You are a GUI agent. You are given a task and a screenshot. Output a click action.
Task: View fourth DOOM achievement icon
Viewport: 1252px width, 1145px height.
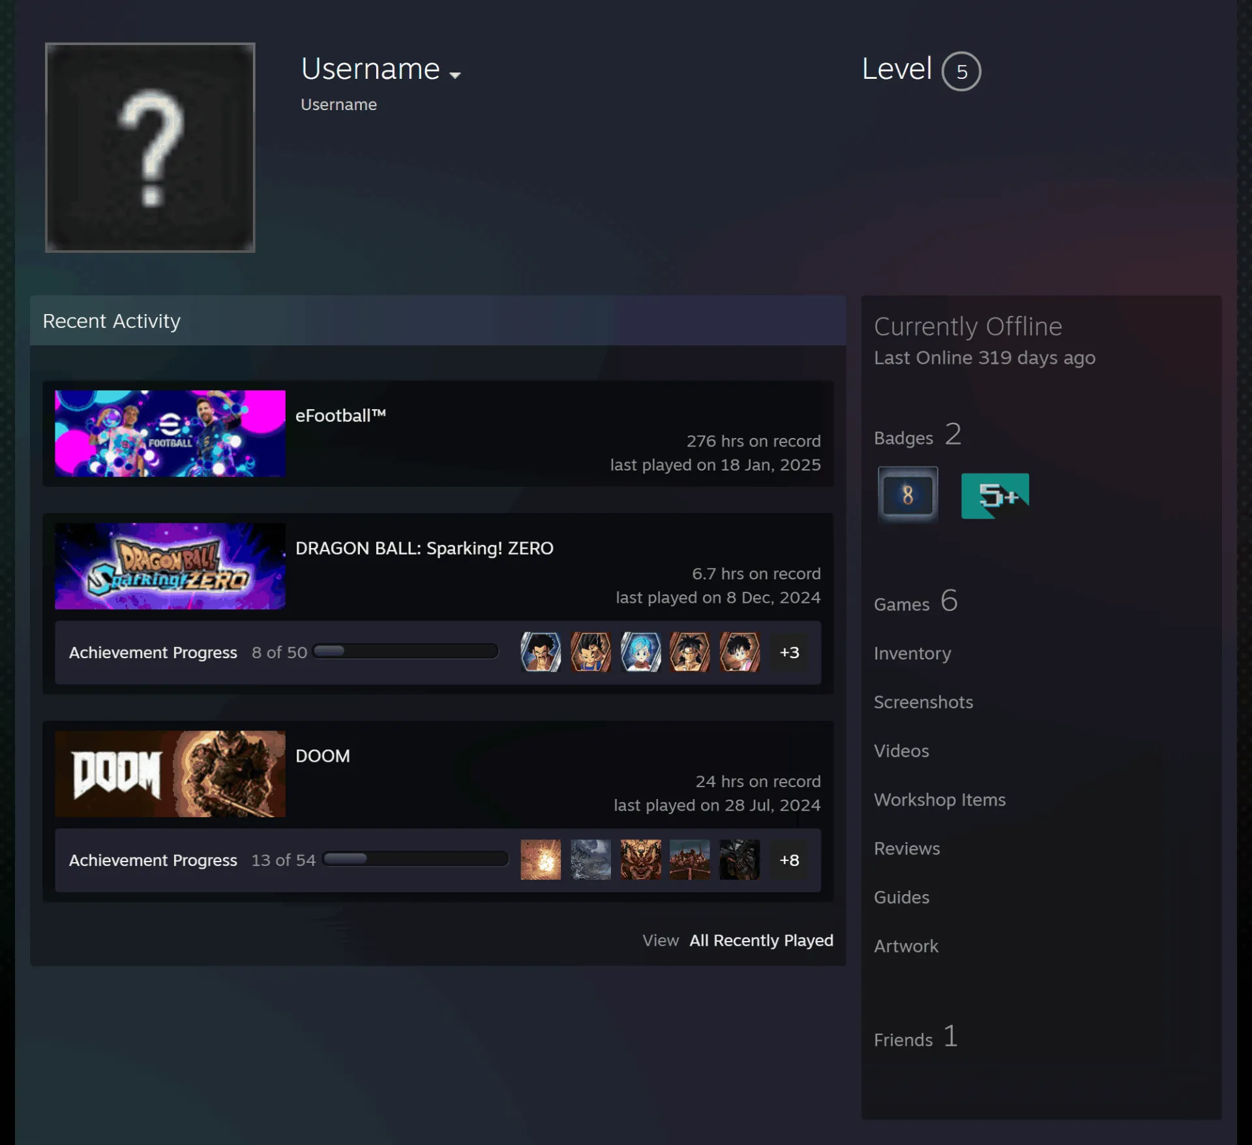coord(690,860)
